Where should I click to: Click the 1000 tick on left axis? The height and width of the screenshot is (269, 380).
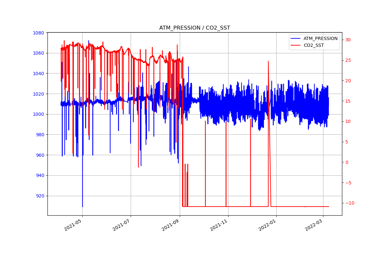point(38,114)
